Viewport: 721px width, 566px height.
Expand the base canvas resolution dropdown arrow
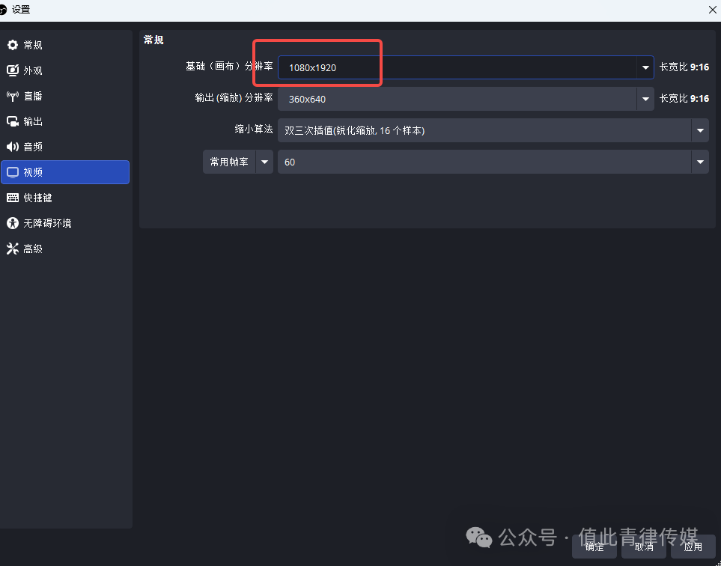(645, 67)
